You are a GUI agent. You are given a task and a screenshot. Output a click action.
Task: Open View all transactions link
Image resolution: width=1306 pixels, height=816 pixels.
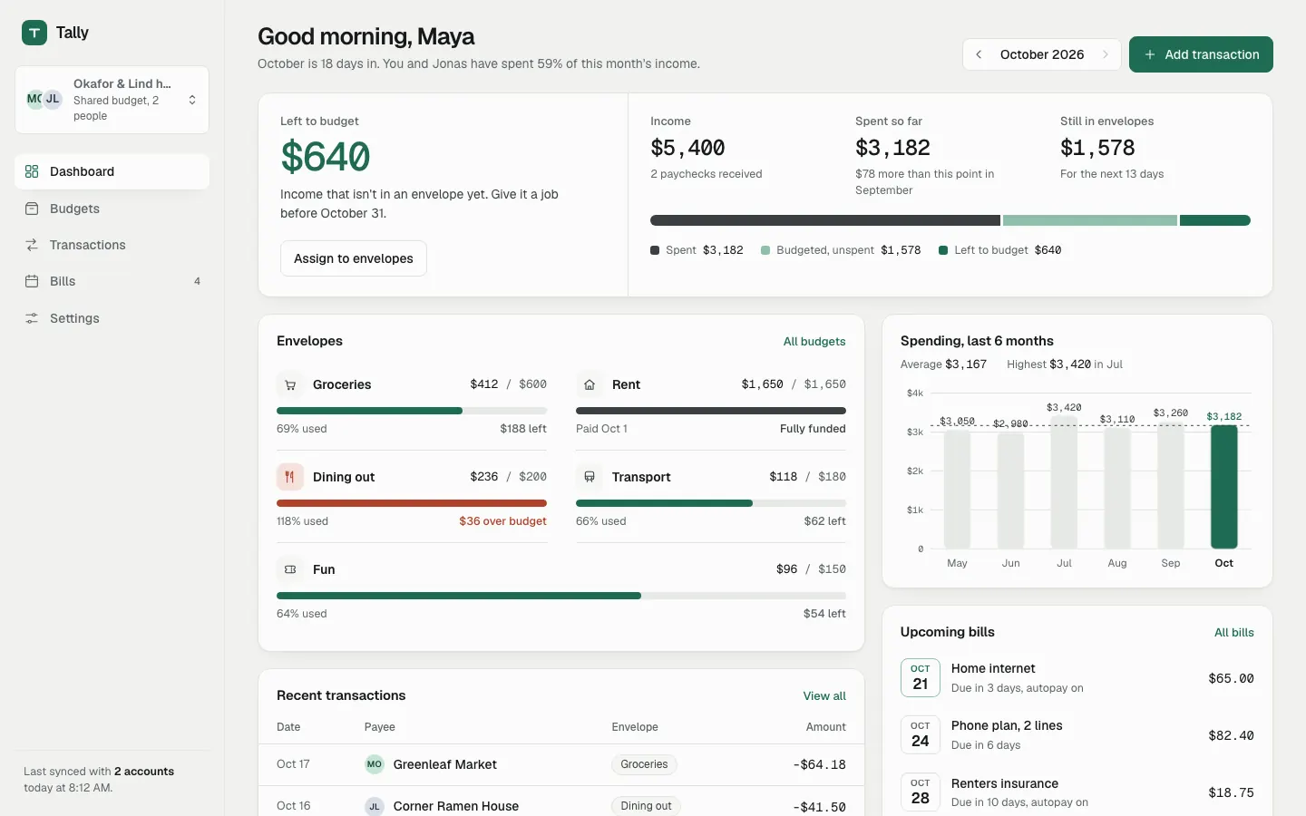pos(824,696)
